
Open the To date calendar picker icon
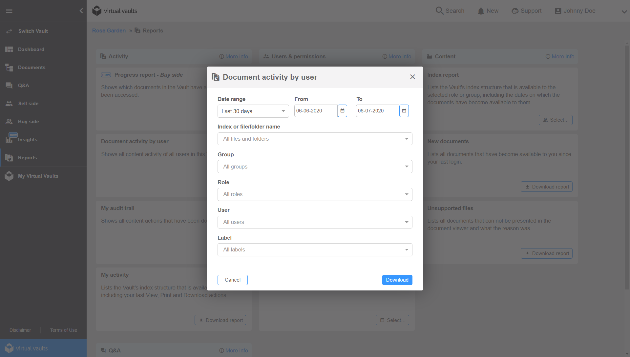coord(404,111)
